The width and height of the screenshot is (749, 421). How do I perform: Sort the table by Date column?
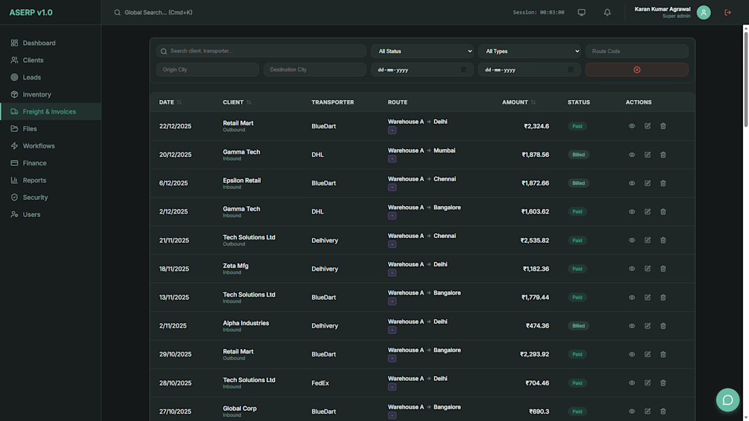point(170,102)
